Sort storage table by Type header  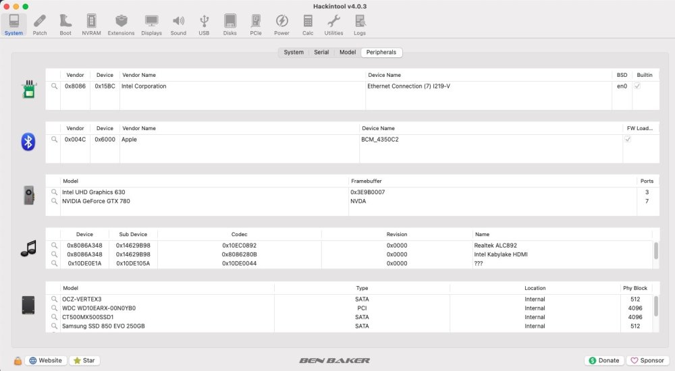click(362, 288)
